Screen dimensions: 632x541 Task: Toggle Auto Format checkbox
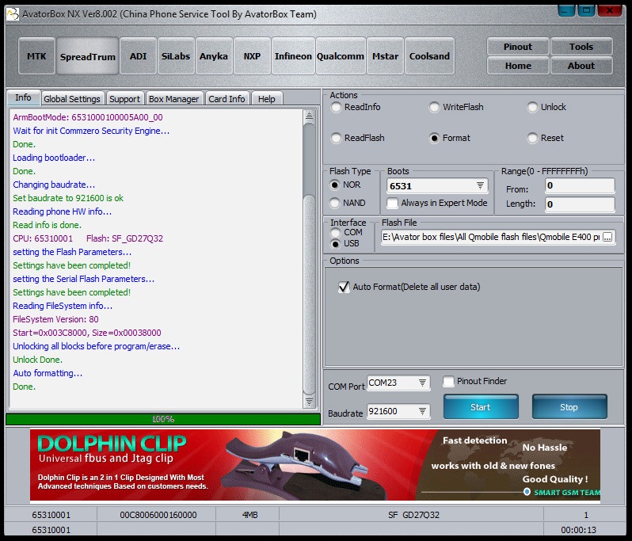coord(409,287)
